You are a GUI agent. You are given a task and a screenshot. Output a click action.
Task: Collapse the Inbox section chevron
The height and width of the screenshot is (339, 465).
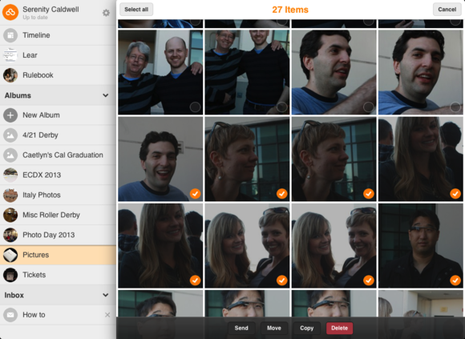(x=105, y=295)
